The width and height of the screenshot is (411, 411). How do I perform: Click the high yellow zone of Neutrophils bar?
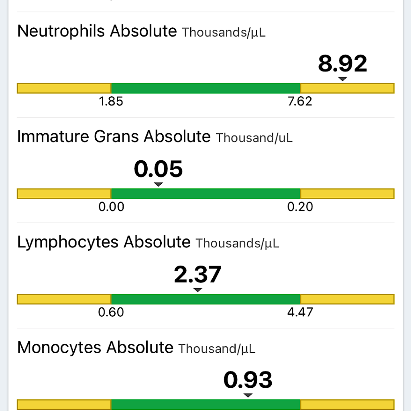pyautogui.click(x=347, y=88)
